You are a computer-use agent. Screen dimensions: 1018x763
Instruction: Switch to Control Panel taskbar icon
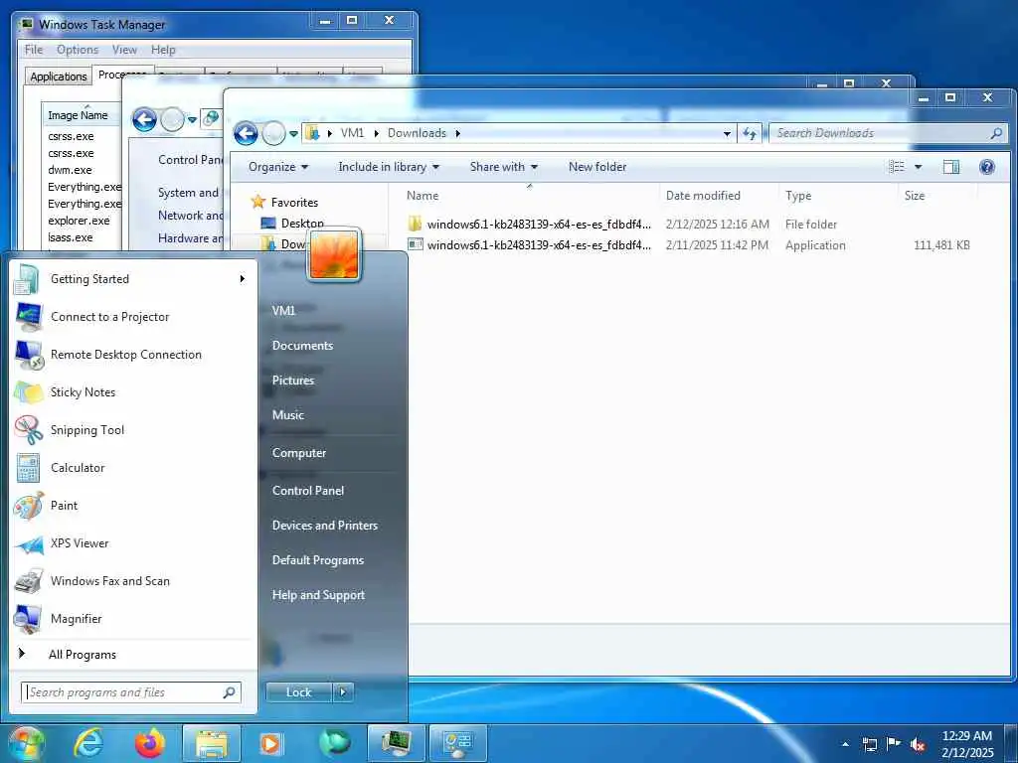(457, 743)
